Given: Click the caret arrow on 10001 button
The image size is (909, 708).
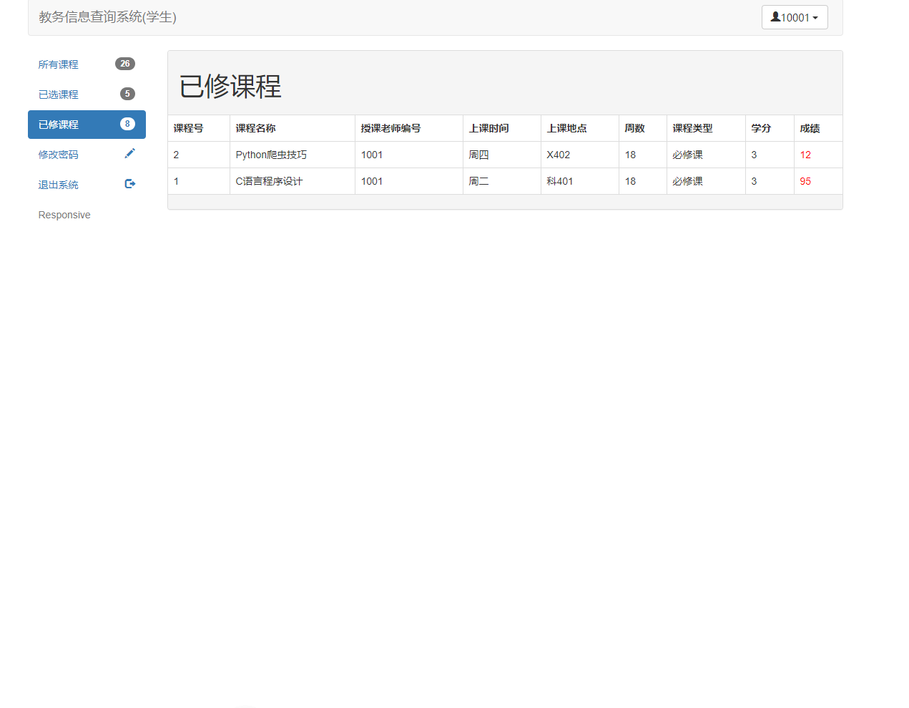Looking at the screenshot, I should point(815,18).
